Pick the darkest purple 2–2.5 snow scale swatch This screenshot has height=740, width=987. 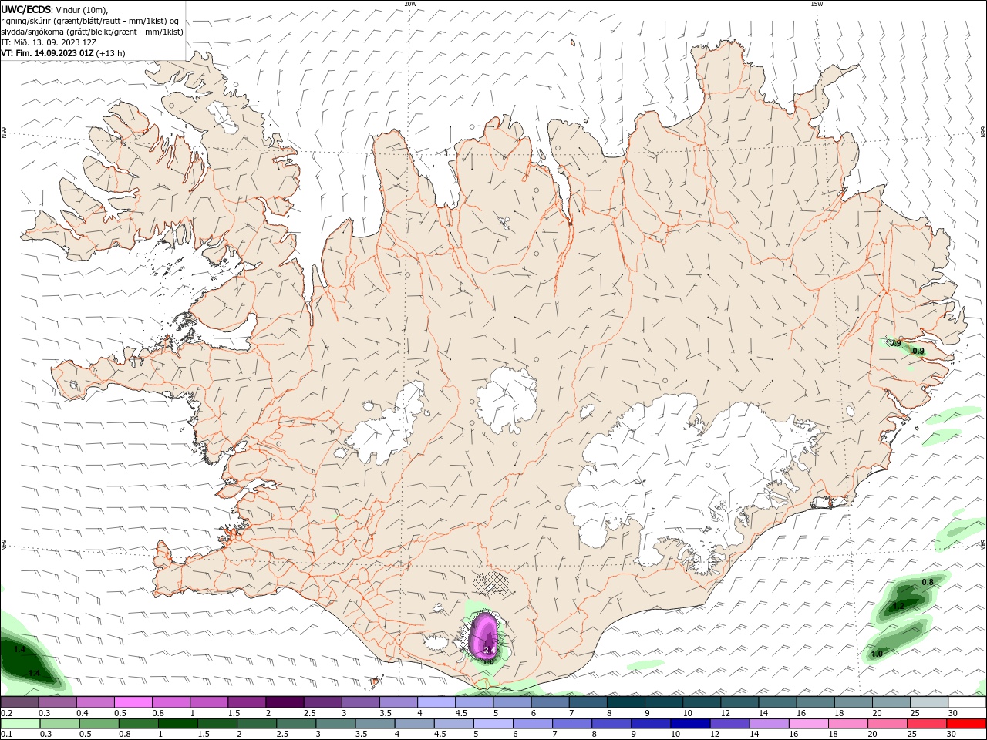pyautogui.click(x=284, y=702)
